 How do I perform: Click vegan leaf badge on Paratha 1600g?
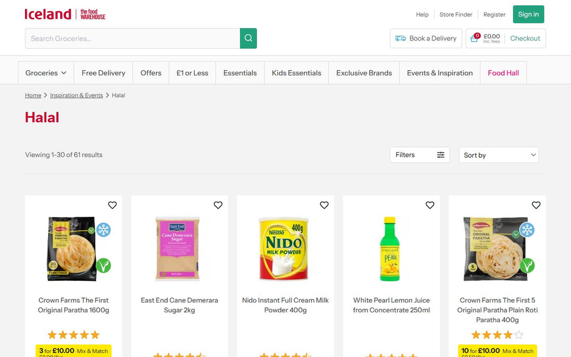pos(103,265)
